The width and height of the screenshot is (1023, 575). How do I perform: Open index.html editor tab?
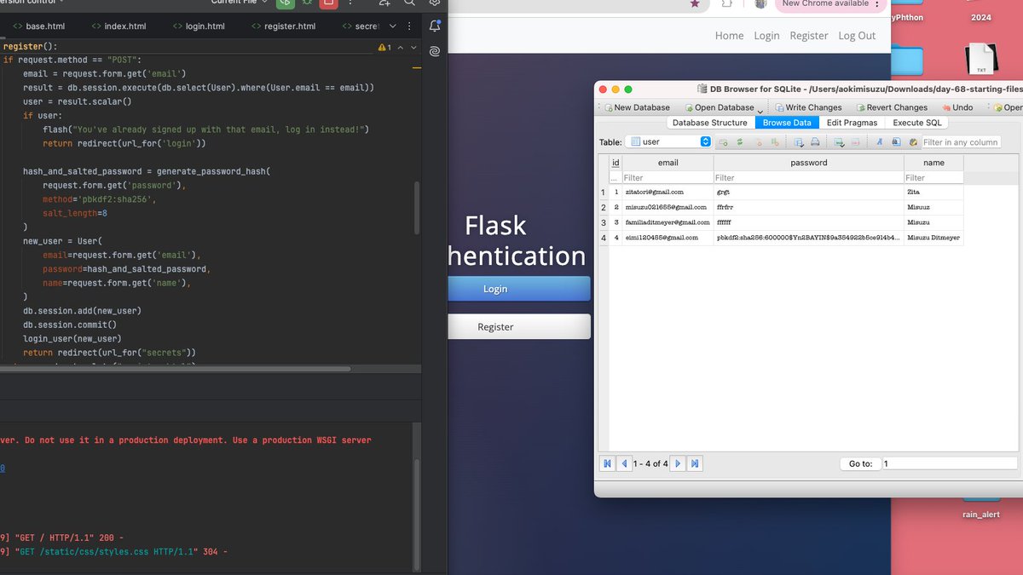click(x=117, y=26)
